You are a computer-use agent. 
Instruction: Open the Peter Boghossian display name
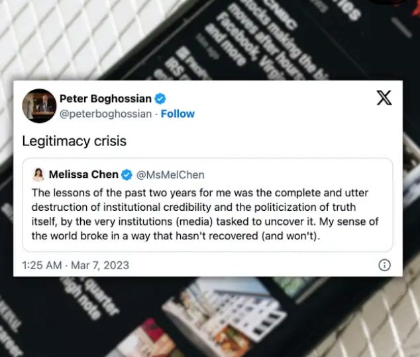pyautogui.click(x=105, y=99)
